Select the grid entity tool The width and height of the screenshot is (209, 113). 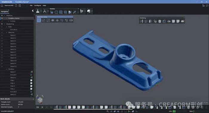pyautogui.click(x=61, y=12)
